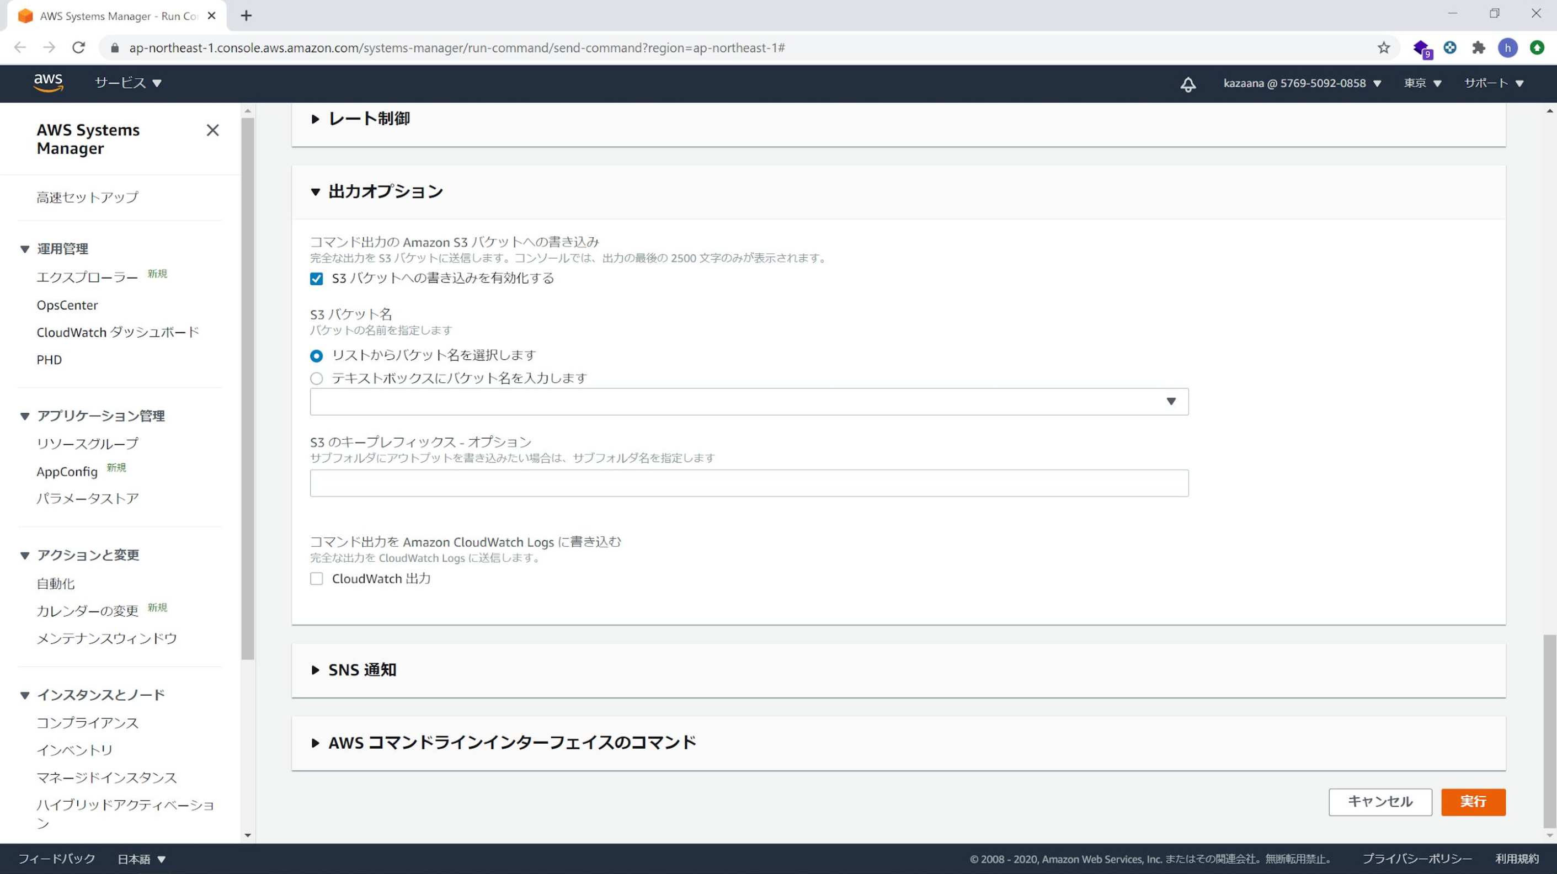This screenshot has height=874, width=1557.
Task: Click the Chrome profile avatar 'h'
Action: pos(1507,48)
